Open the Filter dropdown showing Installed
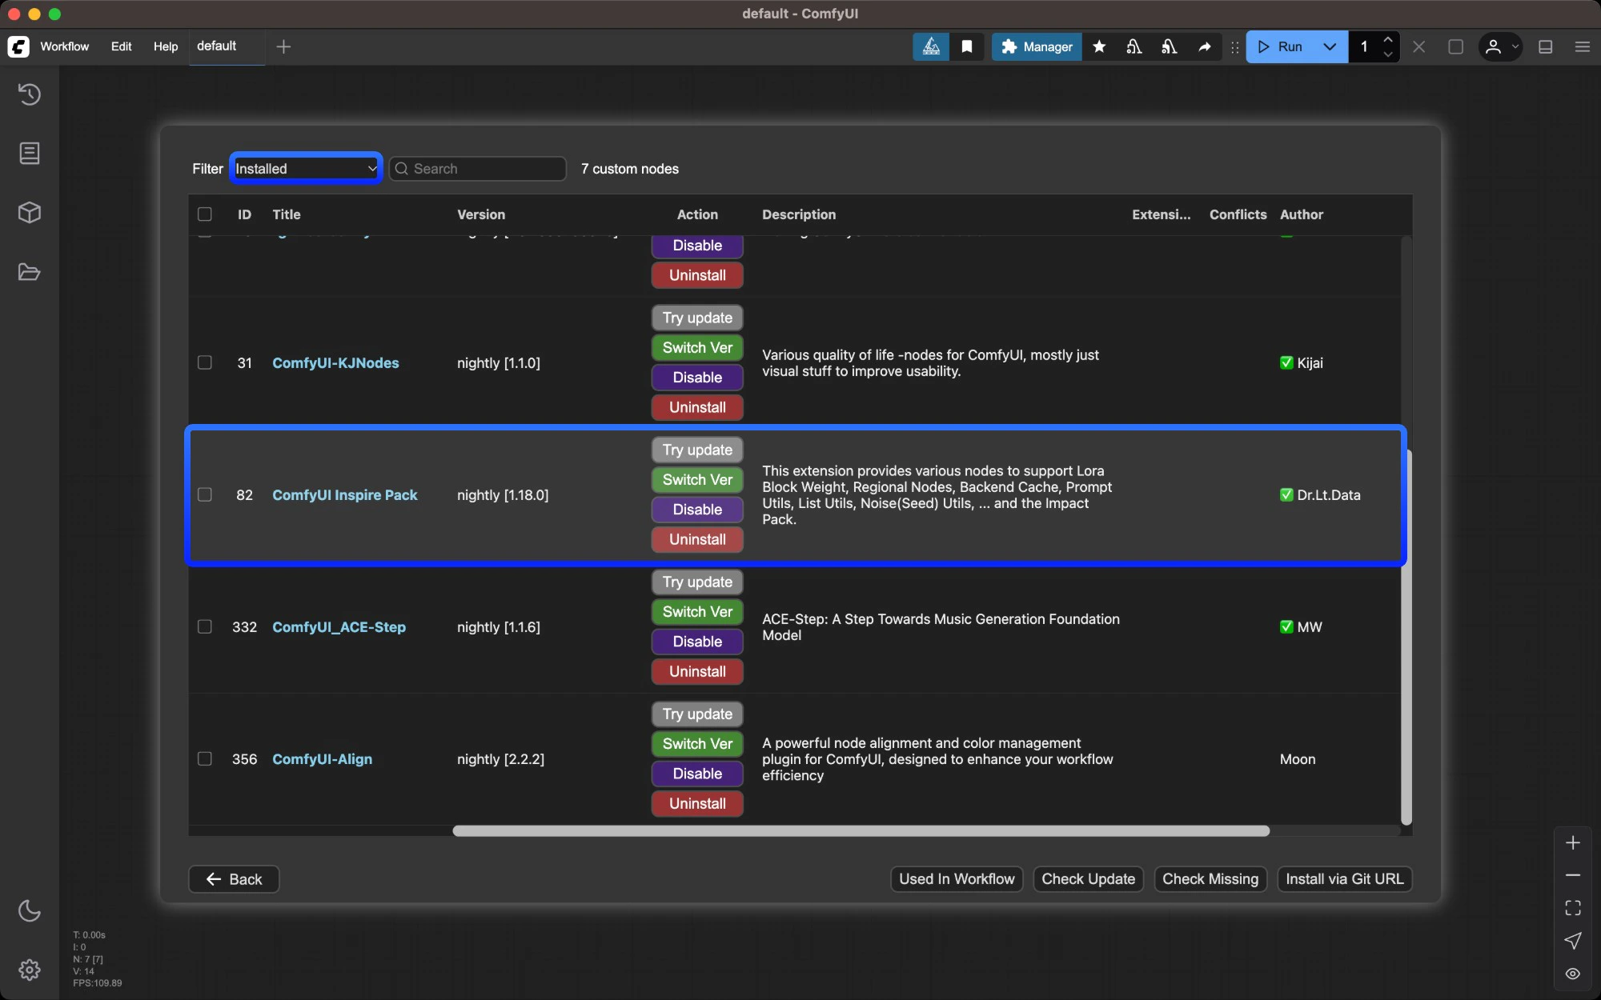The height and width of the screenshot is (1000, 1601). [x=305, y=168]
